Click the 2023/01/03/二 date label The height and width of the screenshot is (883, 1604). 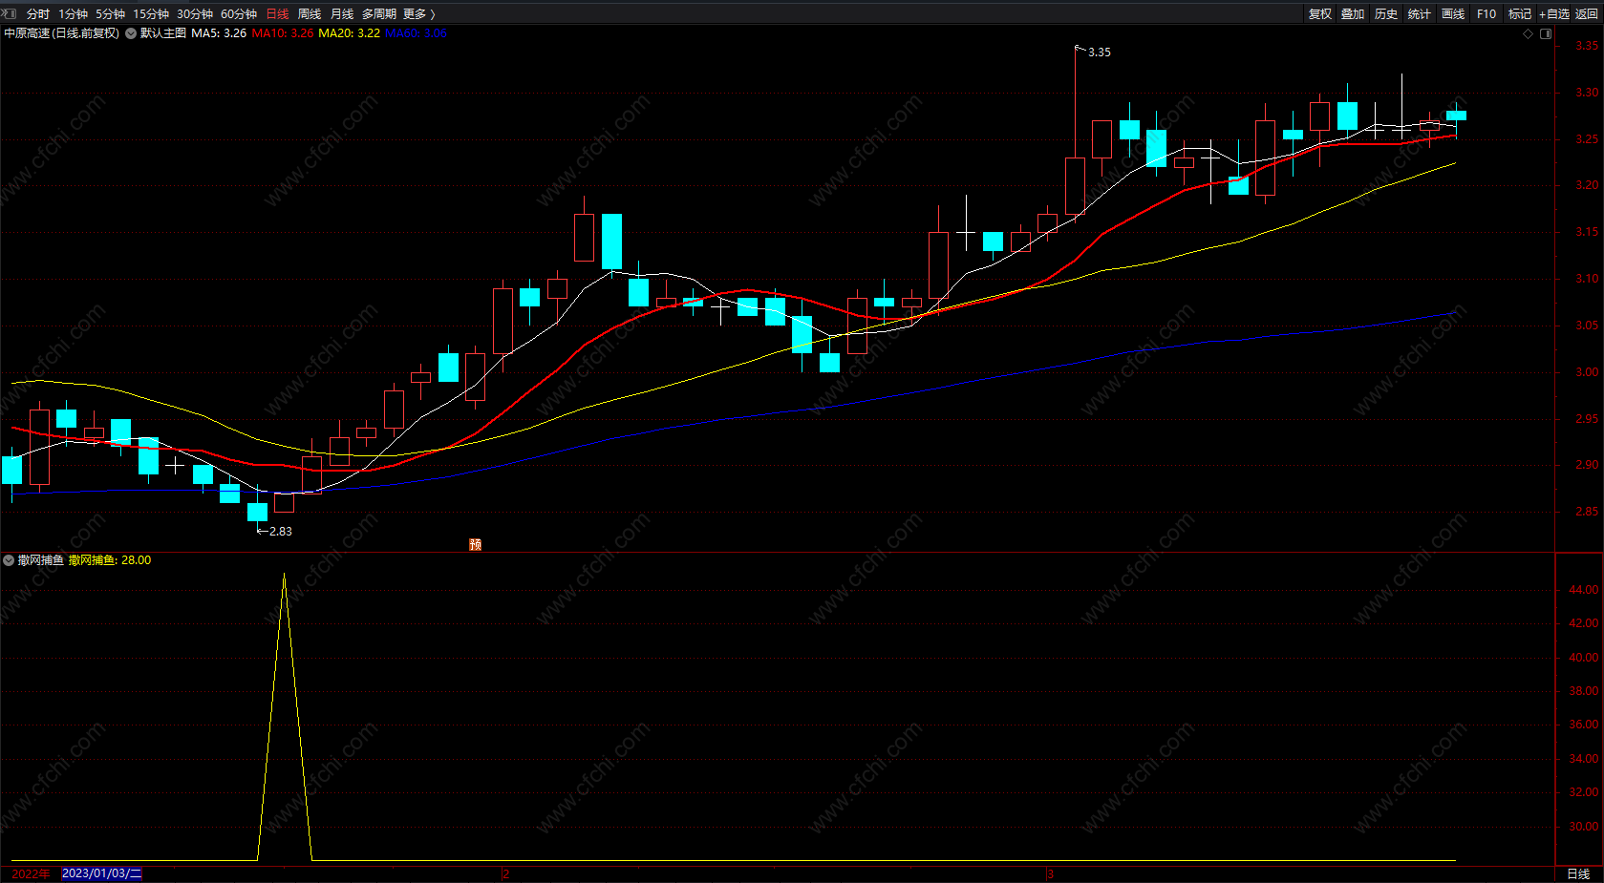[x=101, y=873]
